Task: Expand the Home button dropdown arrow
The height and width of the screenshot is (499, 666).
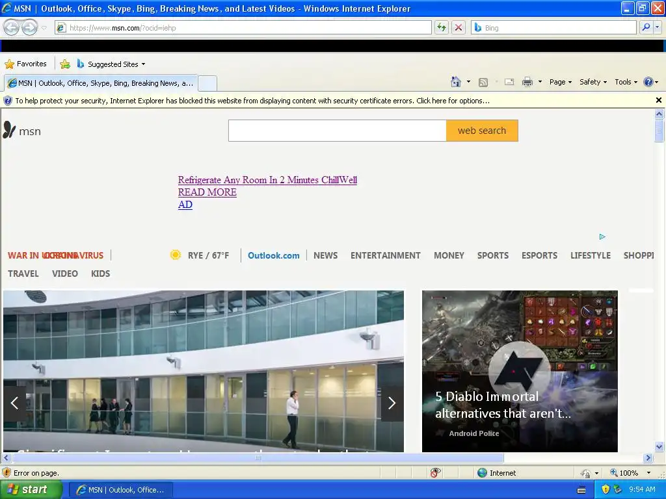Action: click(x=468, y=82)
